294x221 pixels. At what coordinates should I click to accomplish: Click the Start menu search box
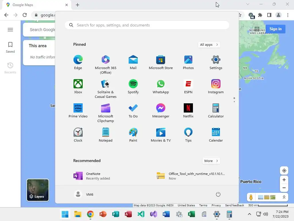click(x=147, y=25)
